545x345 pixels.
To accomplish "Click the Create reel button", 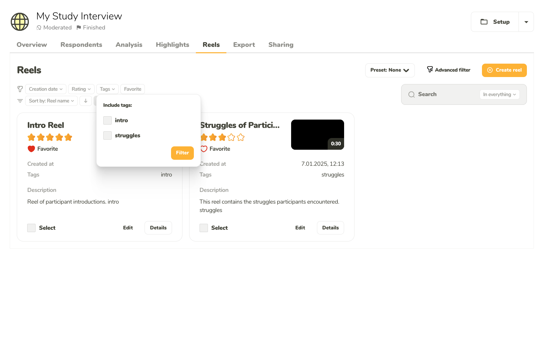I will pyautogui.click(x=504, y=70).
